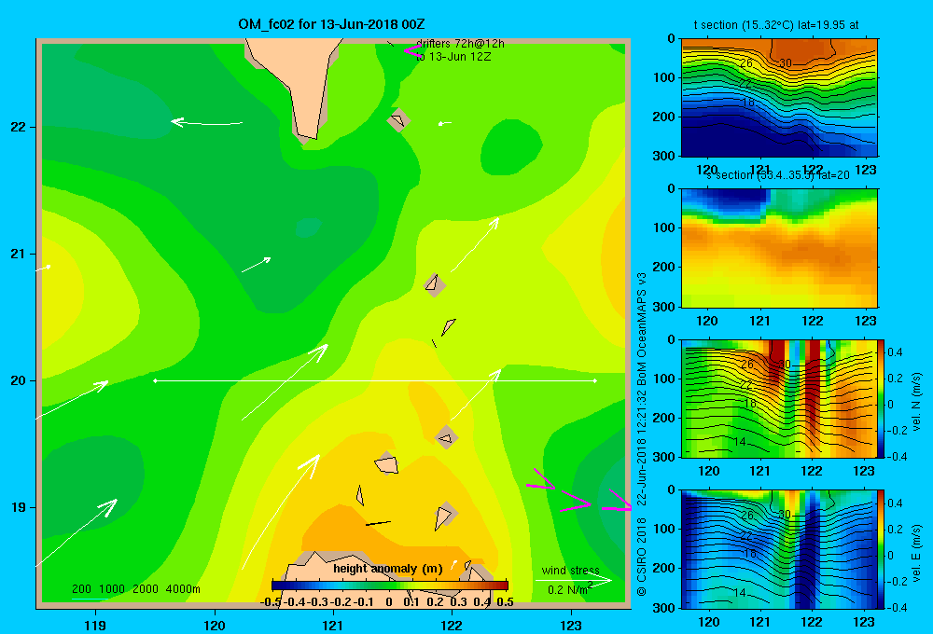Click the "0.2 N/m2" wind stress value

click(x=569, y=589)
